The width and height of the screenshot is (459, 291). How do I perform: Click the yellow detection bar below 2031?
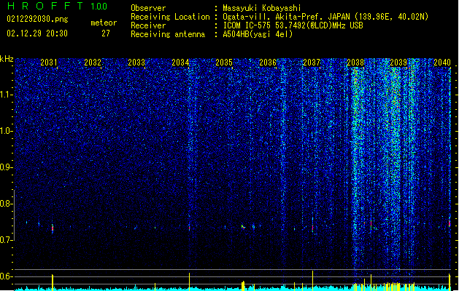tap(53, 282)
